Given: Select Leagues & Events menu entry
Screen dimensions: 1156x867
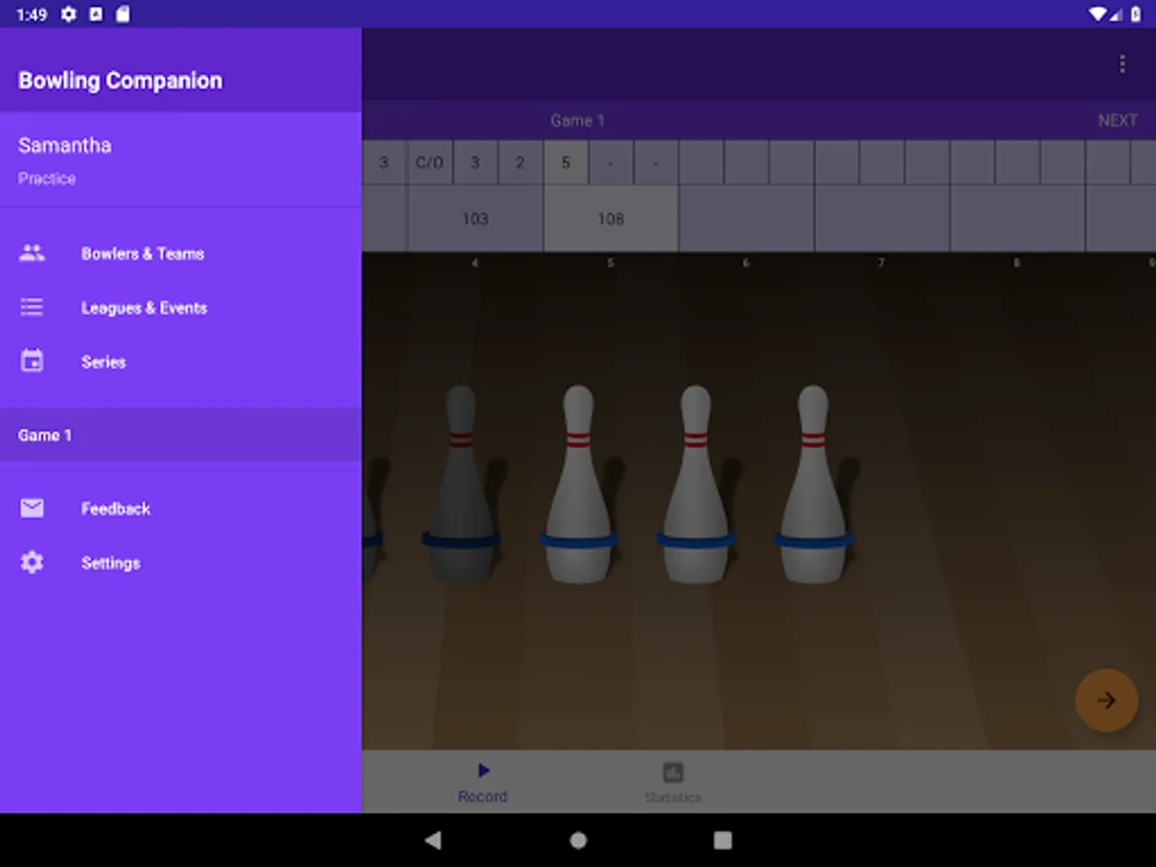Looking at the screenshot, I should point(180,307).
